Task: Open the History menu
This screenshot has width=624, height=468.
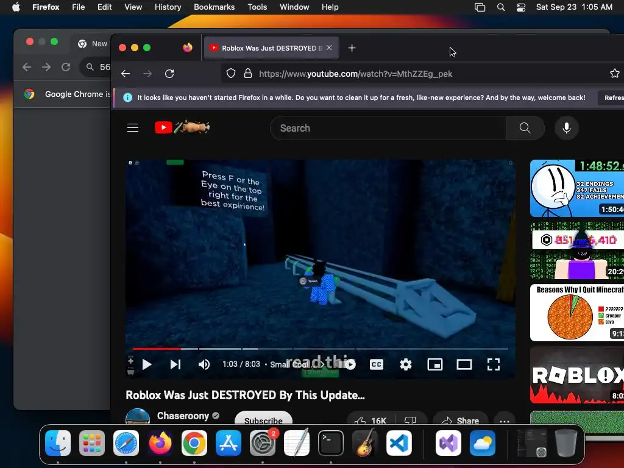Action: (168, 7)
